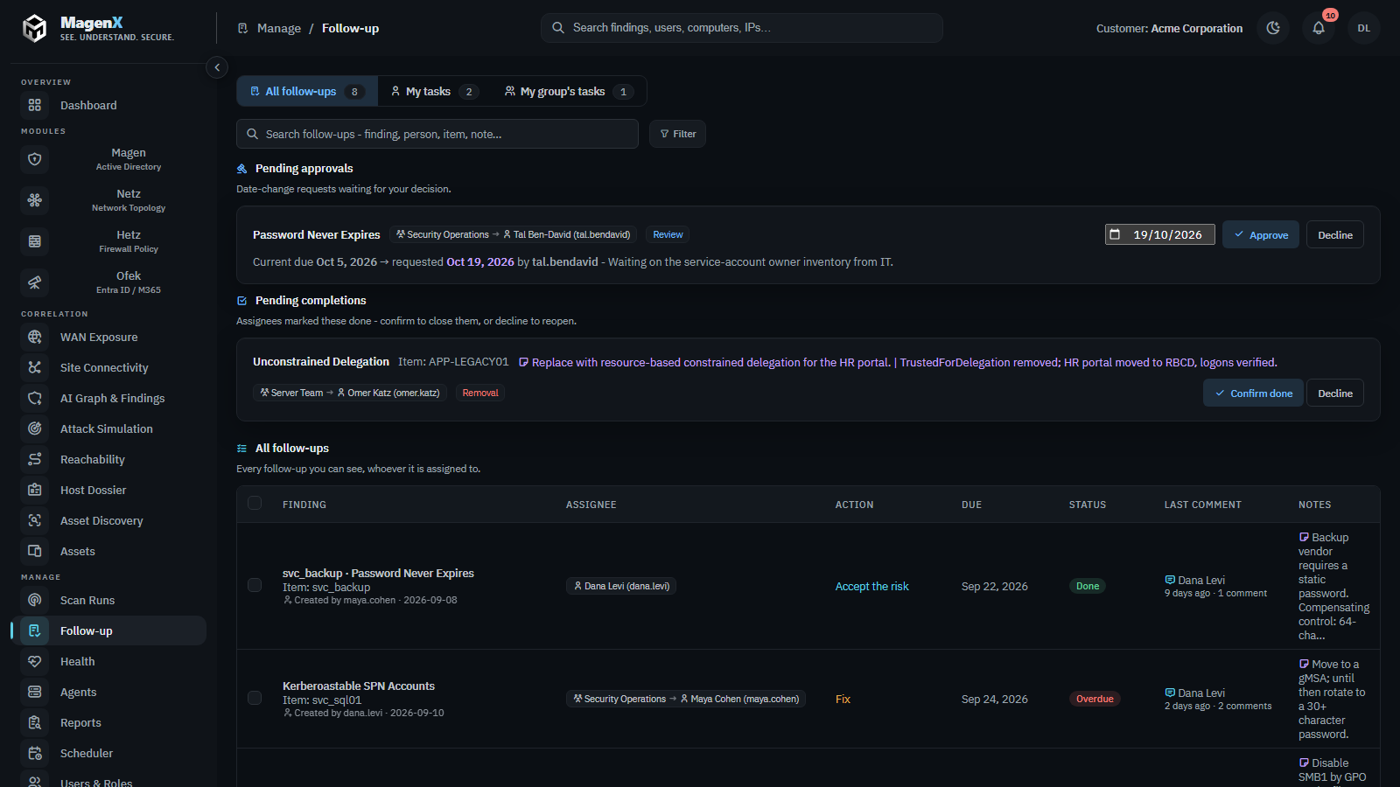Open Hetz Firewall Policy module
The image size is (1400, 787).
(x=108, y=241)
